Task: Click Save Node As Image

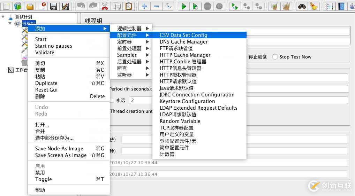Action: click(x=69, y=149)
